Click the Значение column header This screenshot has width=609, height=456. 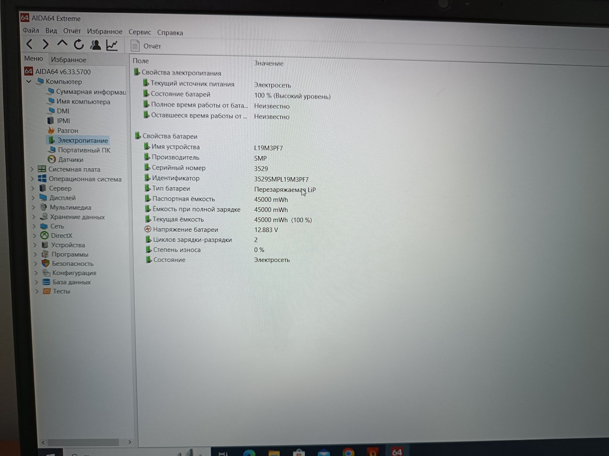coord(269,64)
